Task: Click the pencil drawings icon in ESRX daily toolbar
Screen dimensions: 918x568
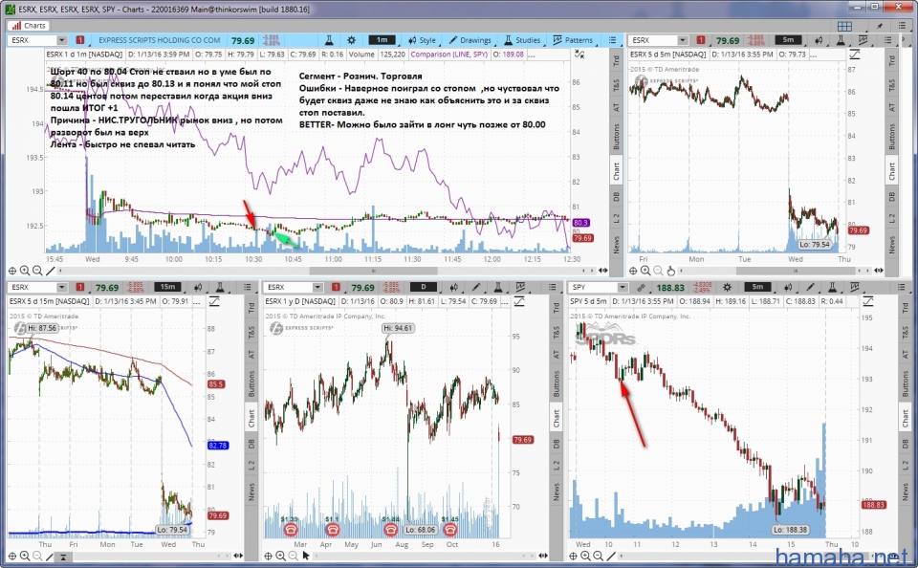Action: [x=476, y=287]
